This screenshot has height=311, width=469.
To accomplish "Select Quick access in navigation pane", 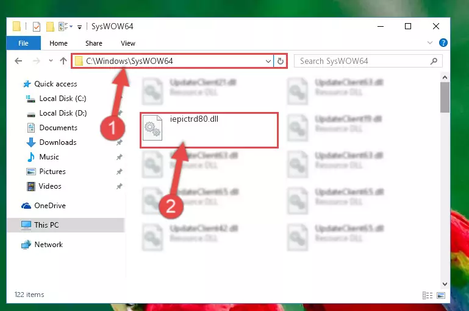I will pyautogui.click(x=55, y=84).
